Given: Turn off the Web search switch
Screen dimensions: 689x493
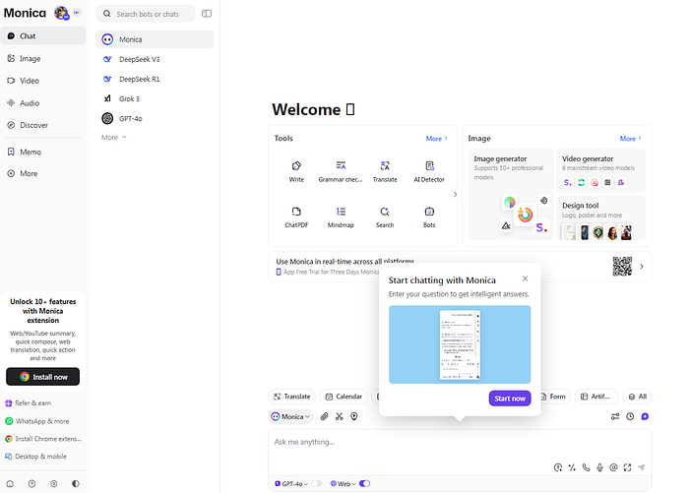Looking at the screenshot, I should click(x=365, y=483).
